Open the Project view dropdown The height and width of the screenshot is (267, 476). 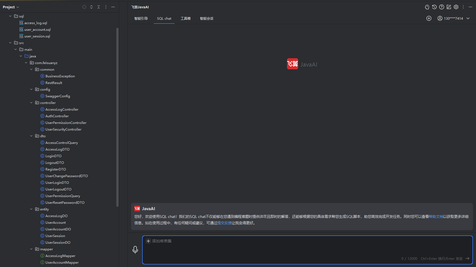point(11,7)
